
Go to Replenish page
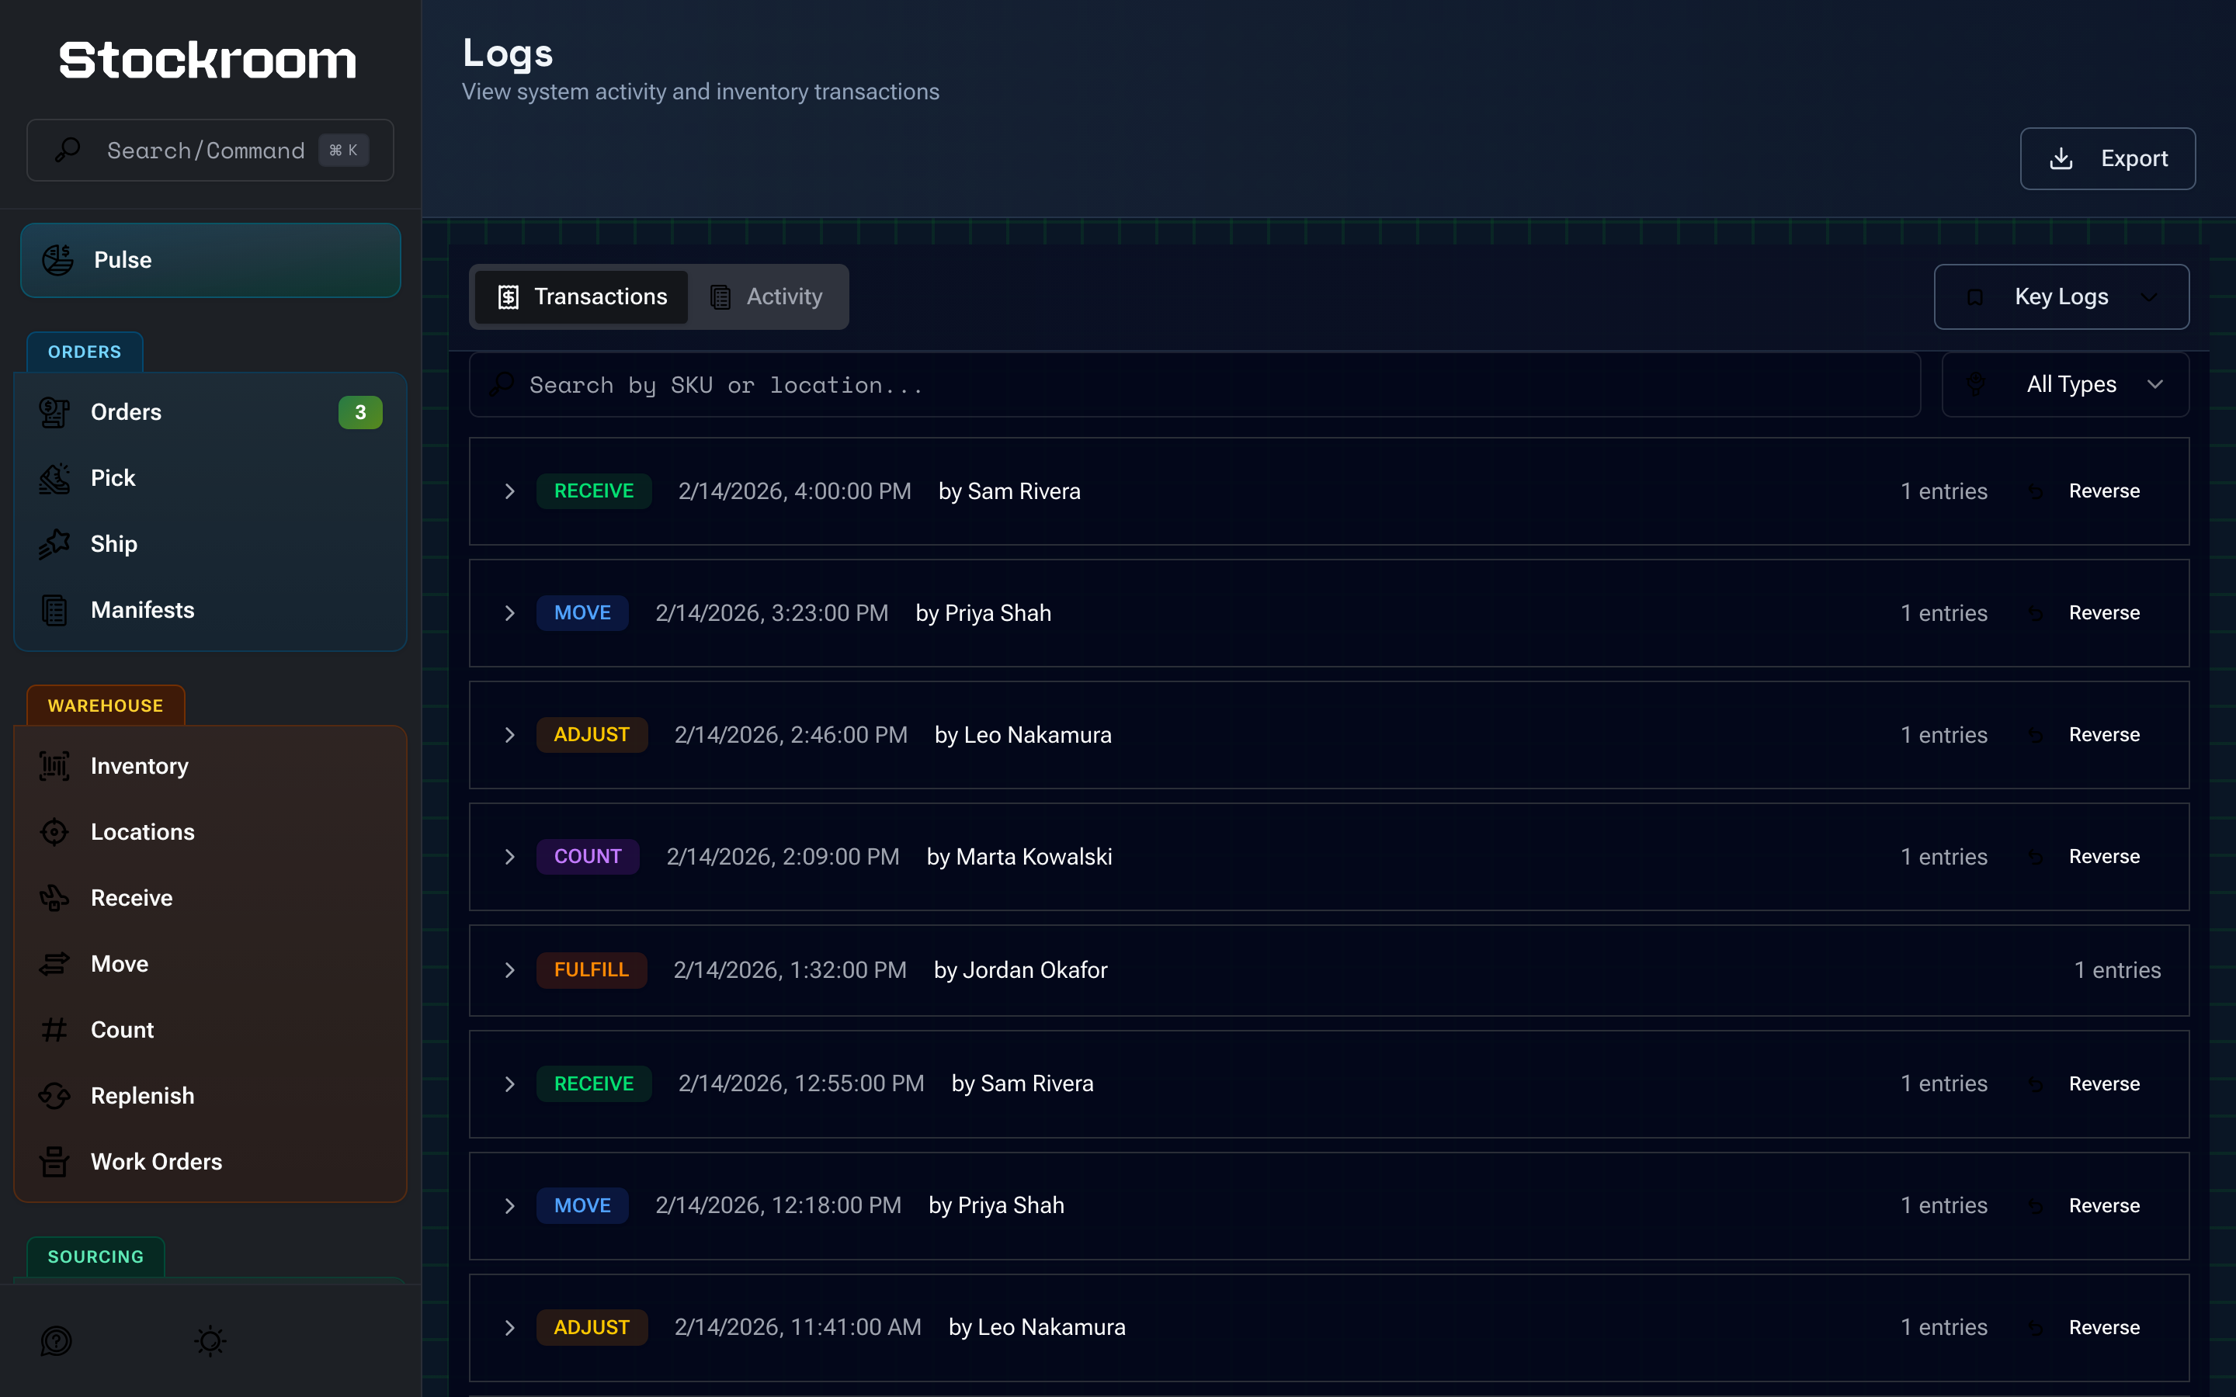pos(210,1096)
